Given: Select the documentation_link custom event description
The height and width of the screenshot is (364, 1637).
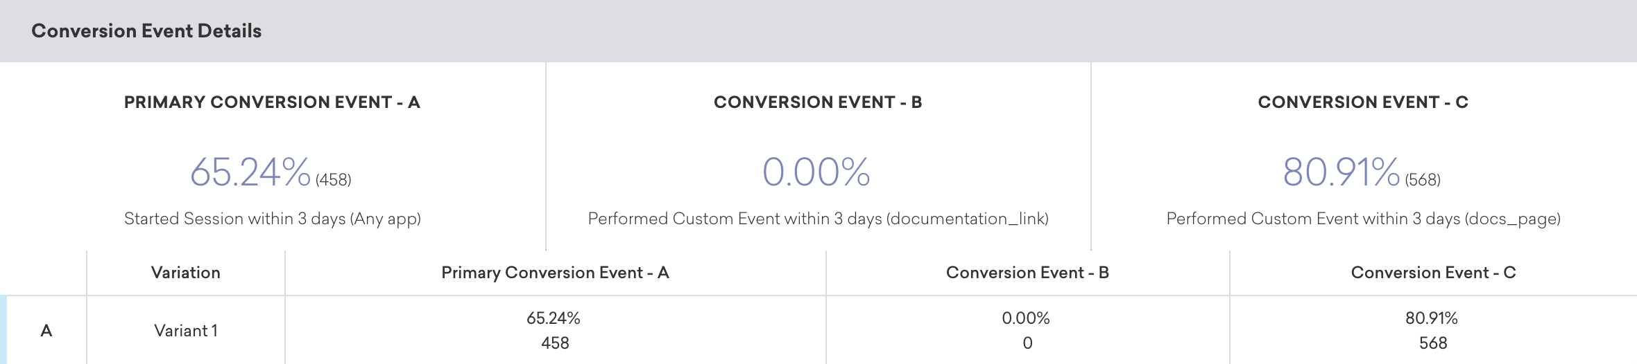Looking at the screenshot, I should point(818,219).
